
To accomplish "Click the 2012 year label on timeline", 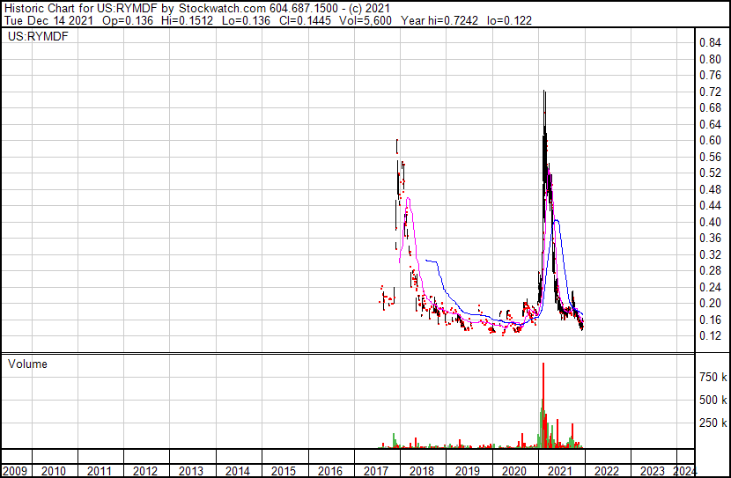I will point(145,471).
